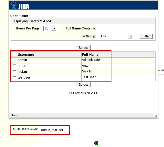Click the Select button below the table
Viewport: 164px width, 147px height.
[x=83, y=85]
